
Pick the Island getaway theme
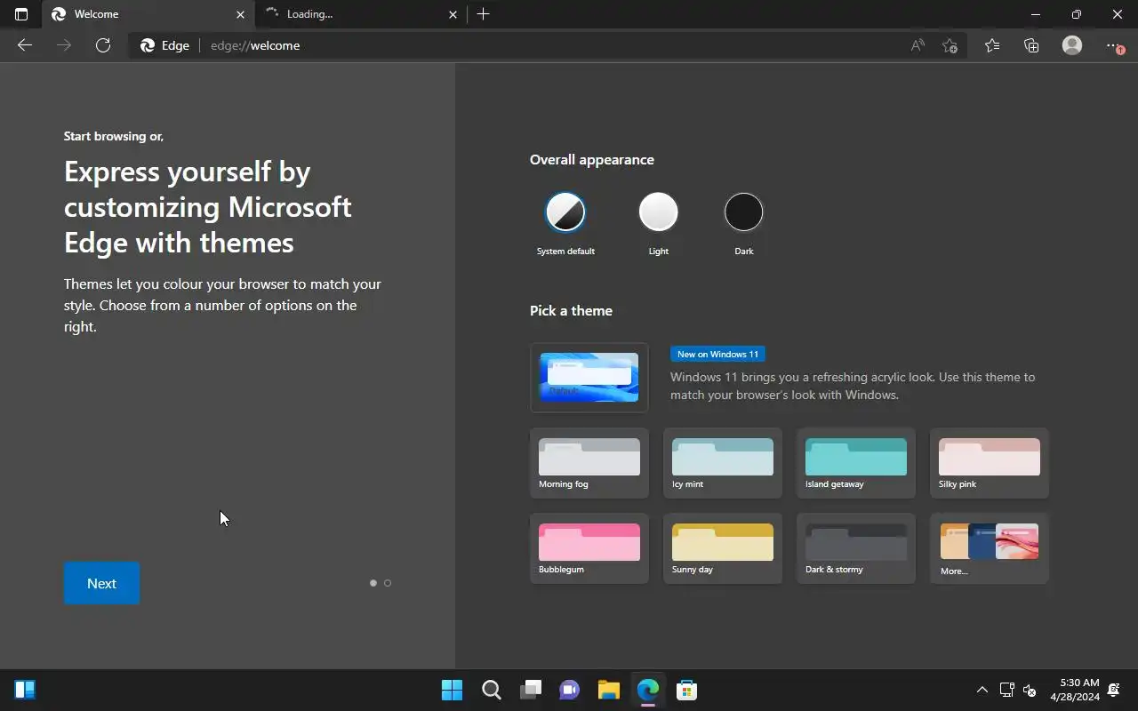coord(856,463)
